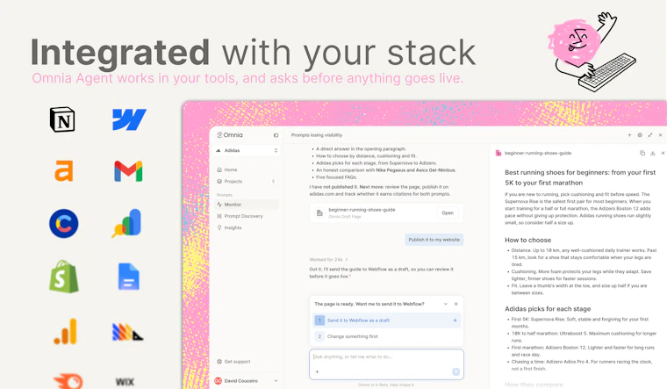Click the Omnia logo in sidebar
667x389 pixels.
pos(230,135)
